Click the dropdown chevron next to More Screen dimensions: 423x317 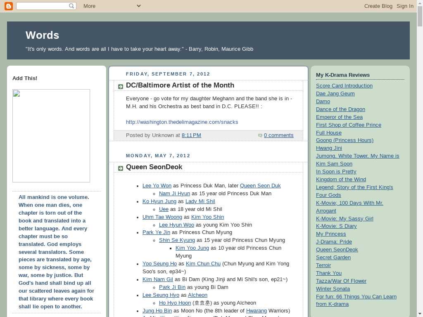pyautogui.click(x=138, y=6)
